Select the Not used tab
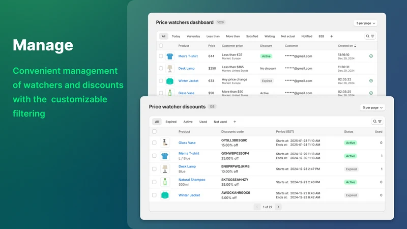The image size is (407, 229). click(x=220, y=122)
